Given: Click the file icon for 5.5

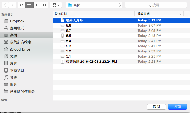Looking at the screenshot, I should 62,36.
